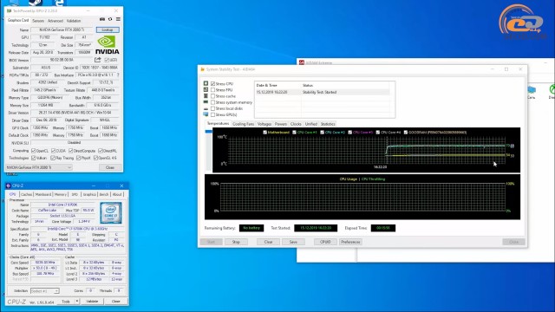Click Close button in GPU-Z
Screen dimensions: 555x312
[110, 167]
